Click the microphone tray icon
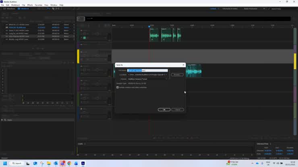This screenshot has width=298, height=167. pos(262,163)
